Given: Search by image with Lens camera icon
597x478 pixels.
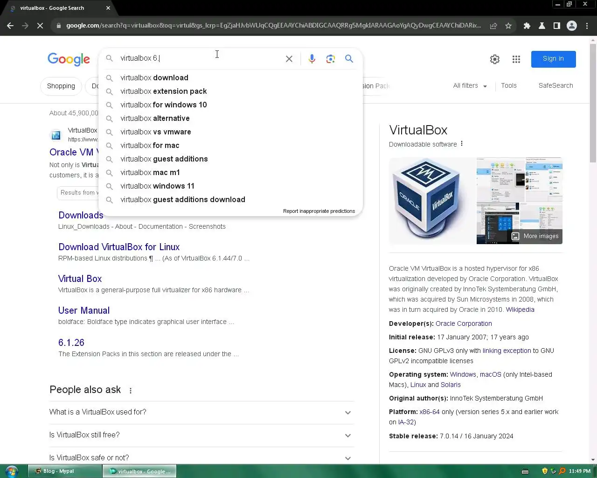Looking at the screenshot, I should click(x=331, y=59).
